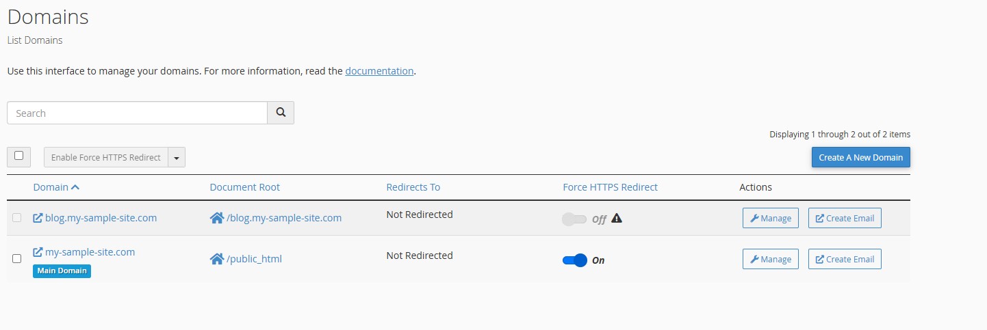
Task: Sort by Force HTTPS Redirect column header
Action: point(610,187)
